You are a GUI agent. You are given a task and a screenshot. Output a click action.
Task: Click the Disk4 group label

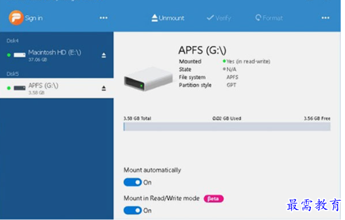click(x=12, y=41)
